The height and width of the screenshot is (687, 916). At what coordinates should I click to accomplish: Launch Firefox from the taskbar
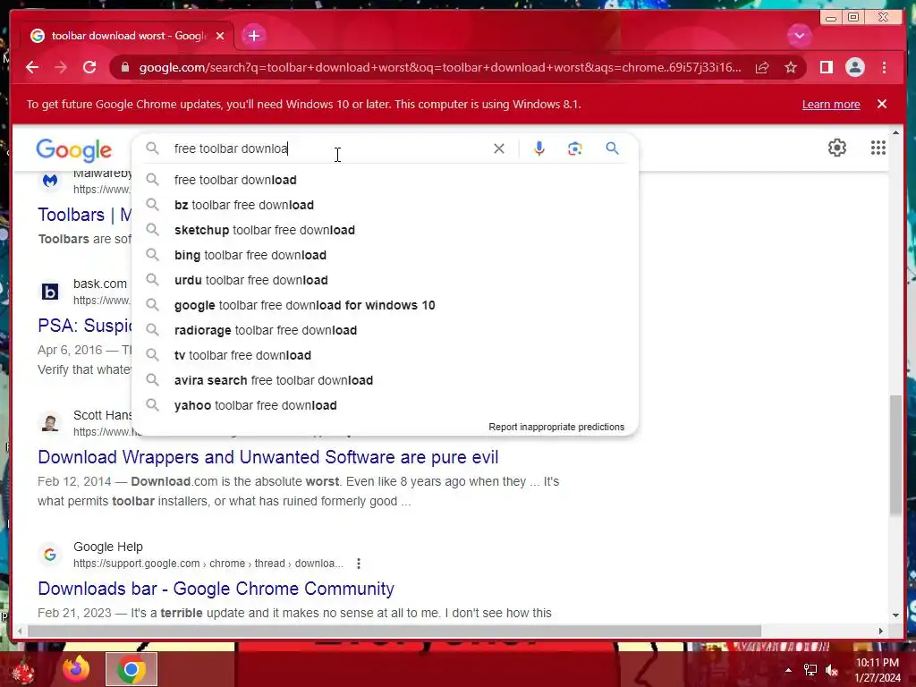[77, 669]
